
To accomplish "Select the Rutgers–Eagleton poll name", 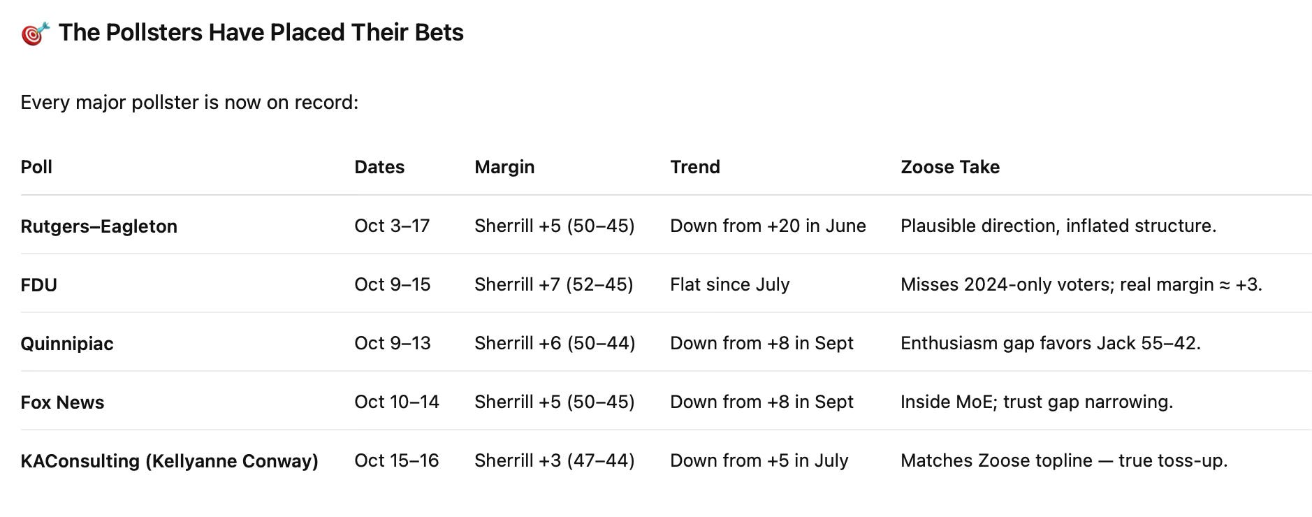I will click(x=99, y=226).
